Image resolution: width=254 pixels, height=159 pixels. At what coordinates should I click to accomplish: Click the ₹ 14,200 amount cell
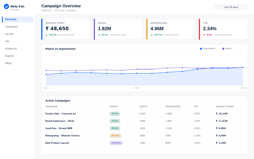[x=222, y=114]
